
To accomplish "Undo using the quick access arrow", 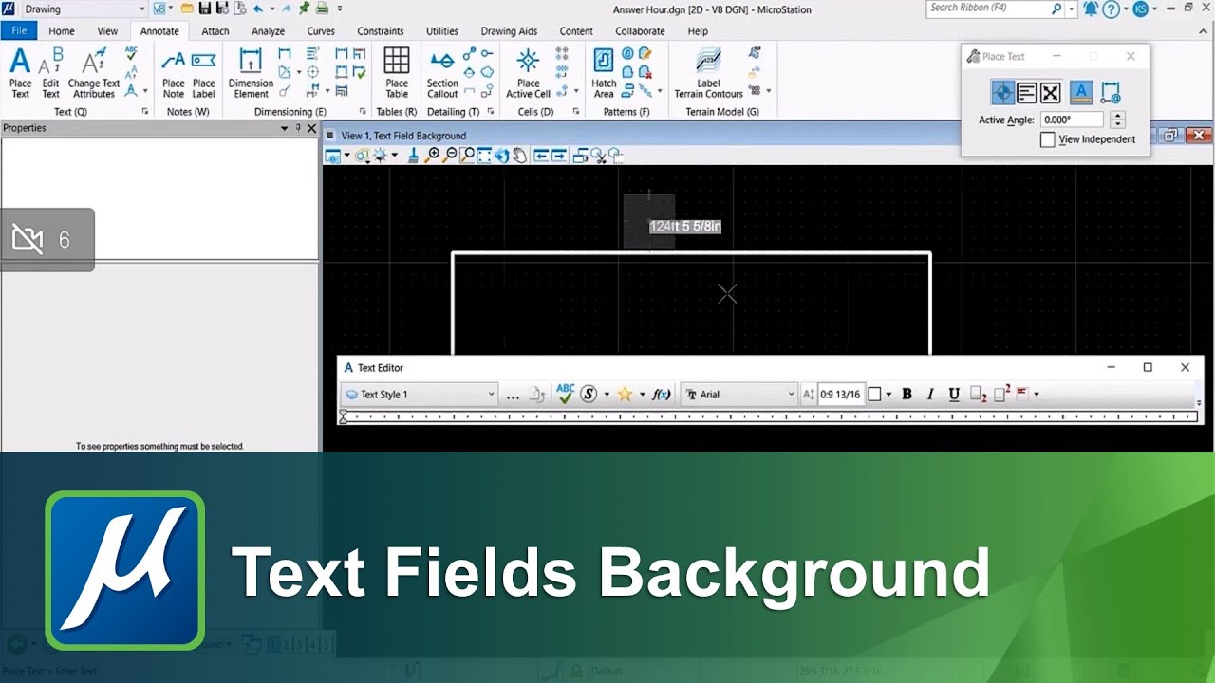I will click(x=259, y=9).
